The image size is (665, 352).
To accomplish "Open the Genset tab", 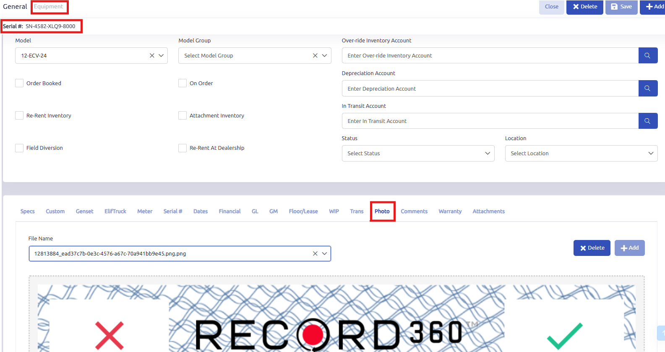I will [x=84, y=211].
